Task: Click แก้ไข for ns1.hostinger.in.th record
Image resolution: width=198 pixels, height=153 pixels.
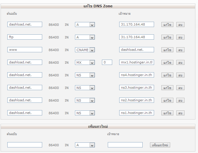Action: (x=167, y=113)
